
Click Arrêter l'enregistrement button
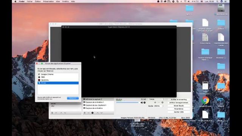coord(179,102)
